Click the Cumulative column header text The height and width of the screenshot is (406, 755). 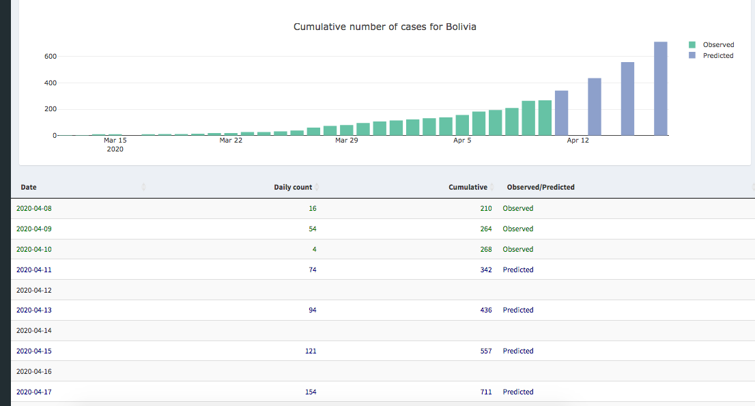468,187
